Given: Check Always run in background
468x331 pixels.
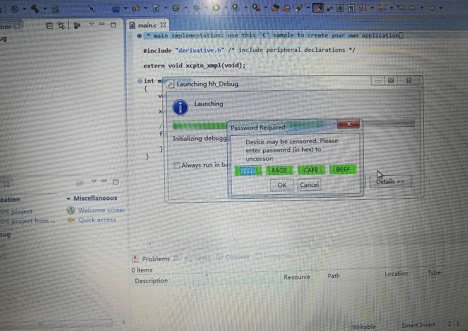Looking at the screenshot, I should [x=177, y=165].
